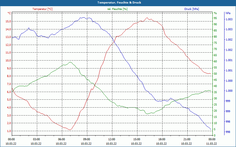Screen dimensions: 236x147
Task: Click the 45 humidity axis value
Action: tap(215, 80)
